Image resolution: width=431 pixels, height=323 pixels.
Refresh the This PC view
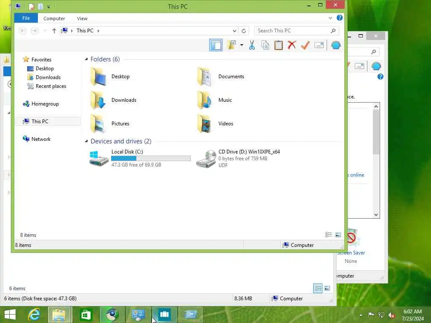pyautogui.click(x=244, y=31)
